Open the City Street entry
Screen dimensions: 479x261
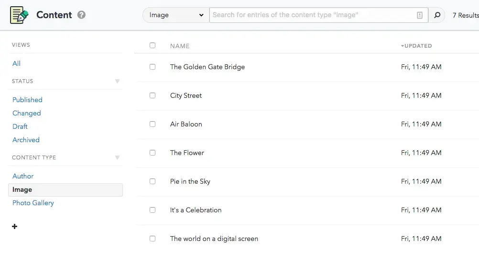(x=186, y=95)
